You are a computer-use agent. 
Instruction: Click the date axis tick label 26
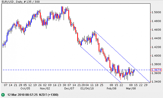point(40,85)
